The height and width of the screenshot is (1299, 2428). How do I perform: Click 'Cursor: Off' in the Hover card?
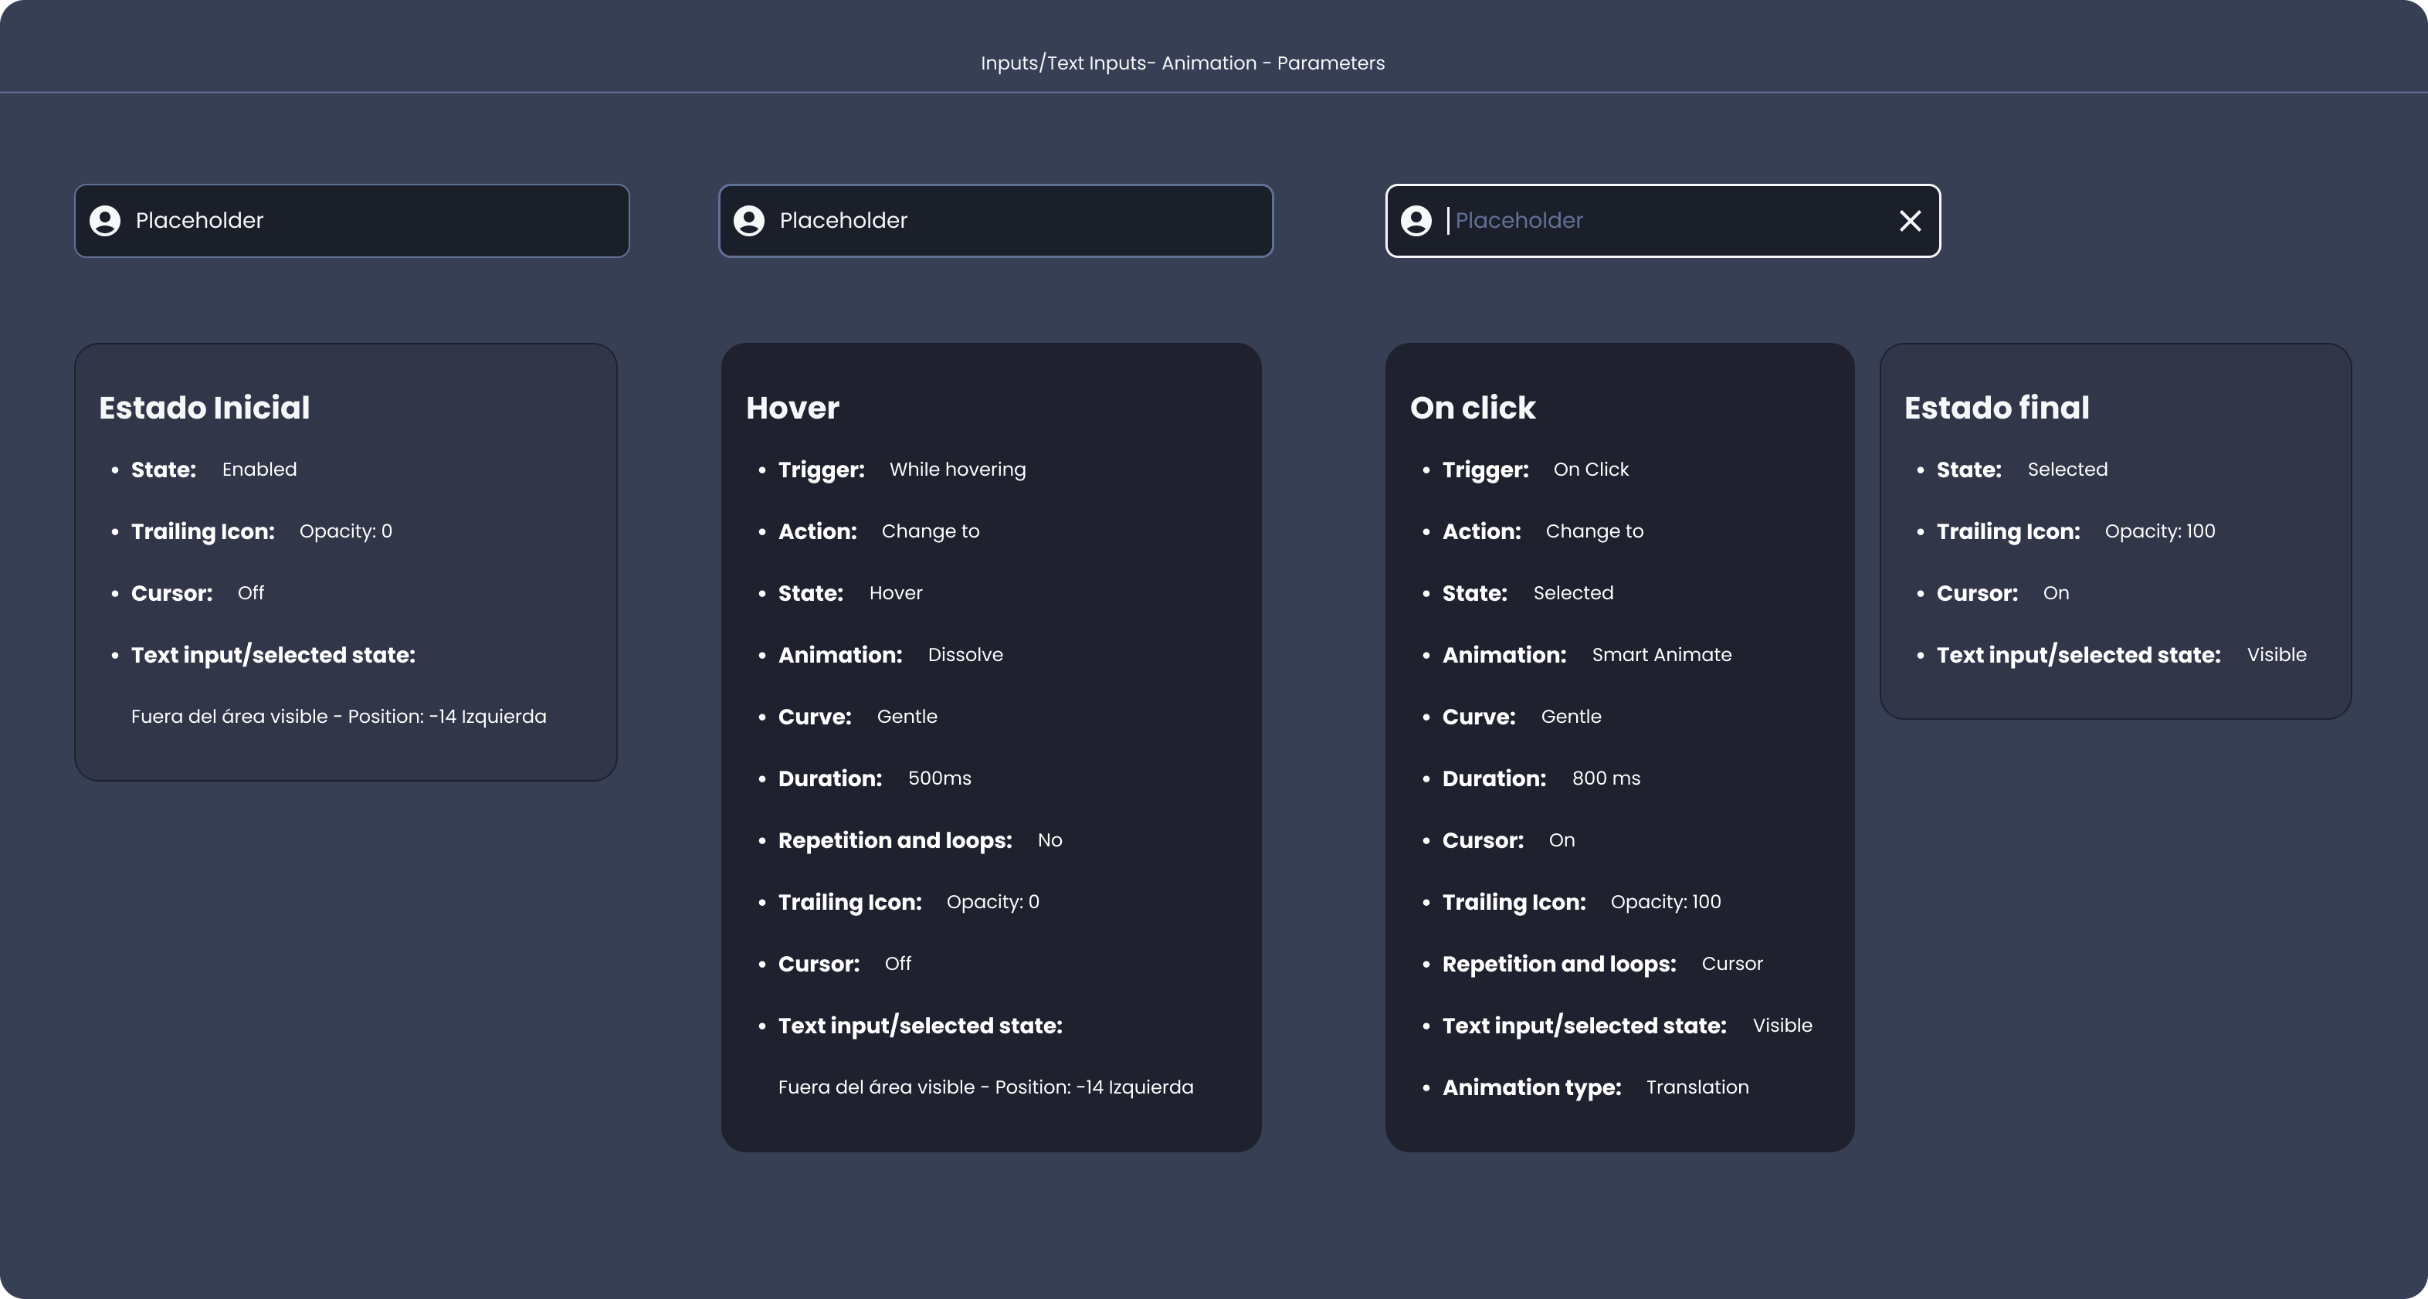[x=845, y=963]
